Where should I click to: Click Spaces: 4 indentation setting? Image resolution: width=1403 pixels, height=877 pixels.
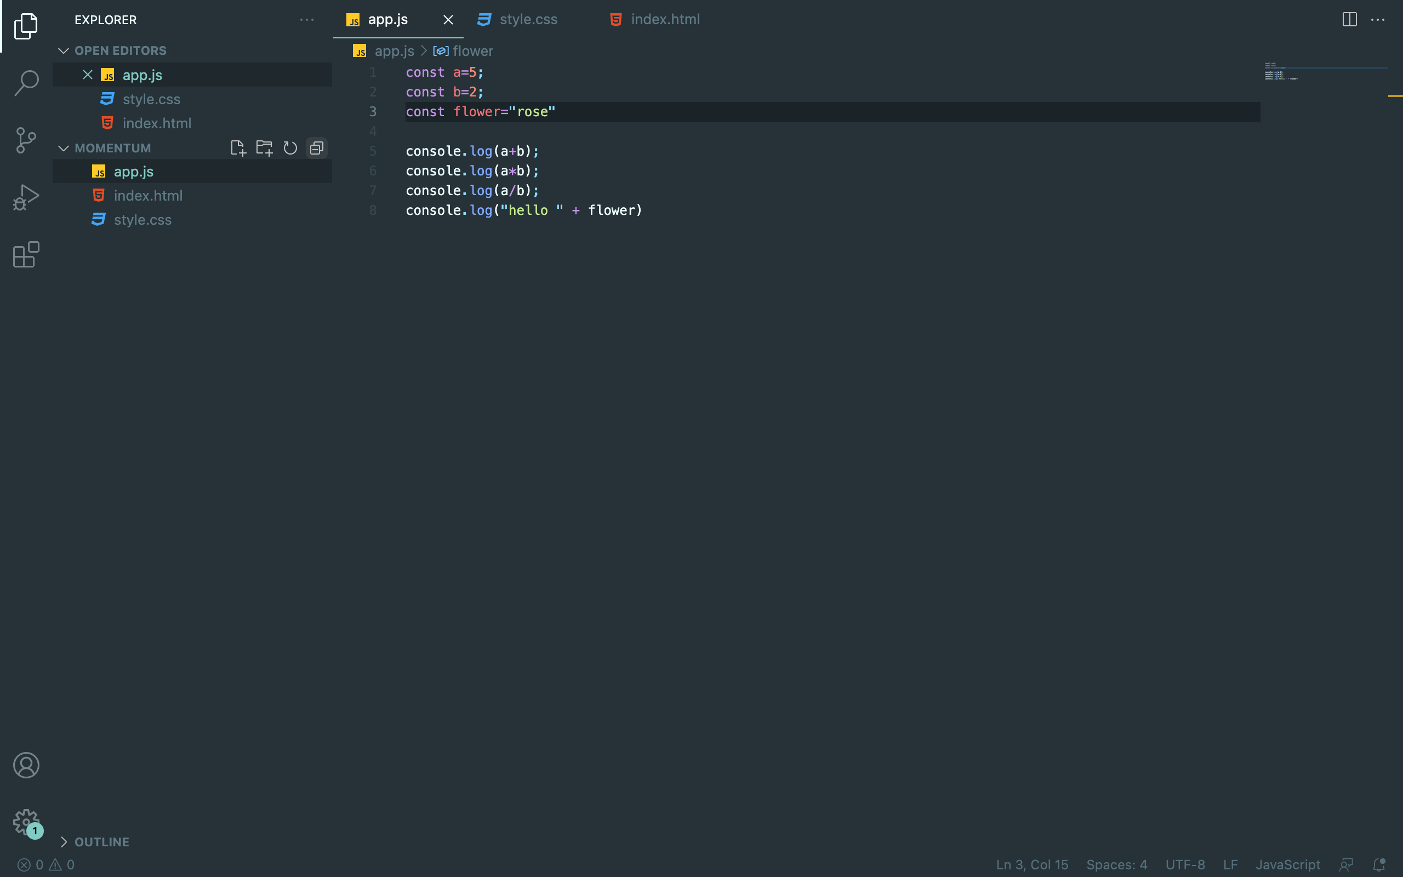click(x=1116, y=864)
